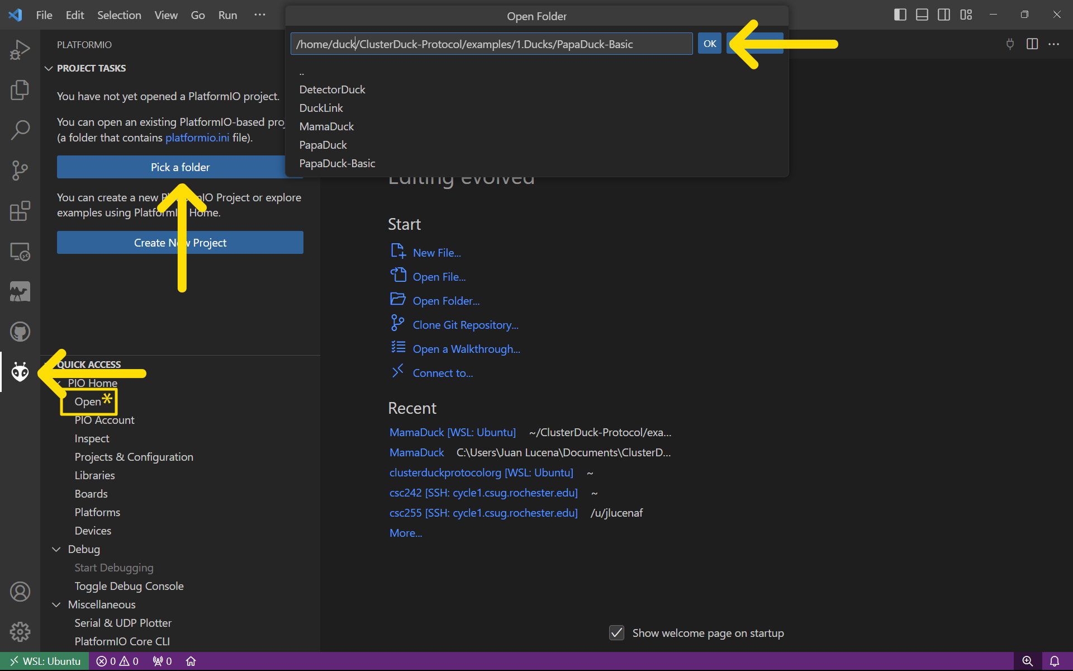The width and height of the screenshot is (1073, 671).
Task: Click the Clone Git Repository icon
Action: pos(398,323)
